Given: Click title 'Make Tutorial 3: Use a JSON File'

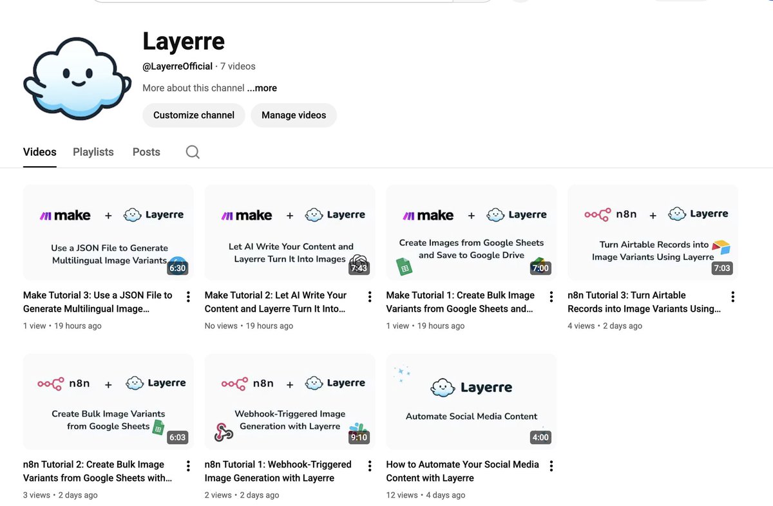Looking at the screenshot, I should (98, 302).
